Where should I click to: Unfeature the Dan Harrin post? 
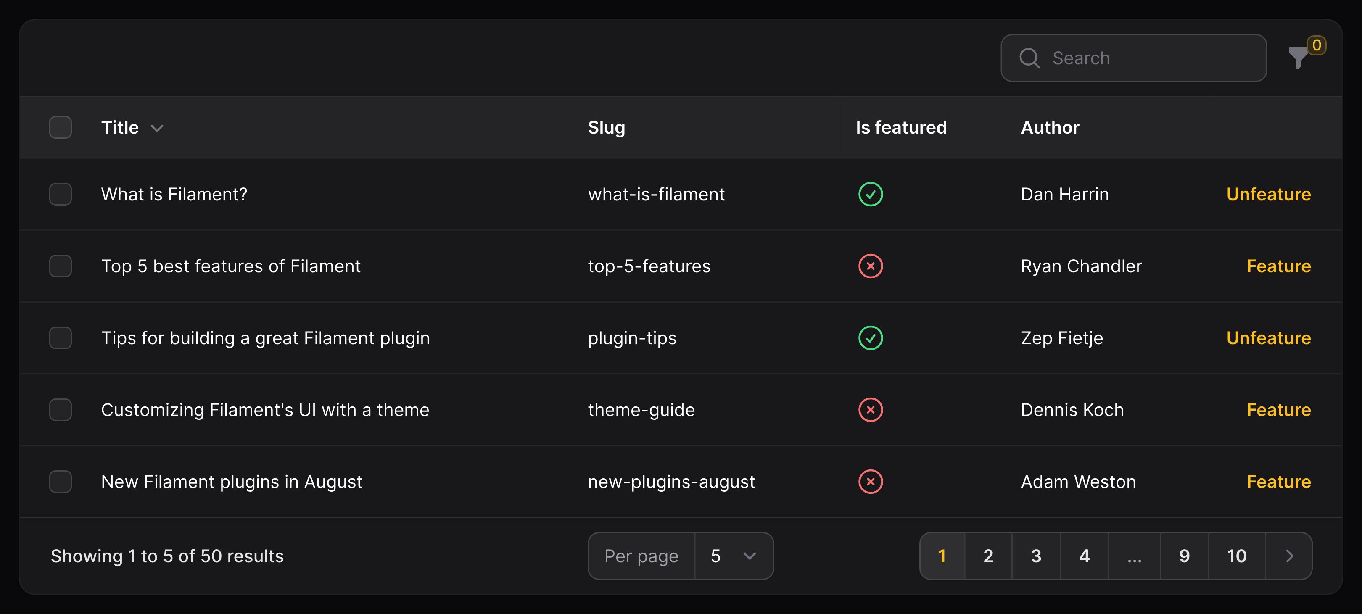[x=1268, y=194]
